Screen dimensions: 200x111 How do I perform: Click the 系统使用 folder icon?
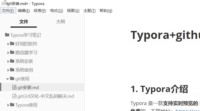12,70
